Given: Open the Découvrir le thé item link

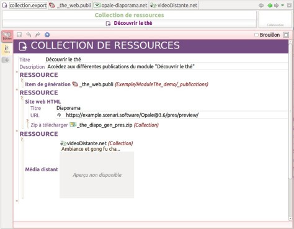Looking at the screenshot, I should [133, 23].
